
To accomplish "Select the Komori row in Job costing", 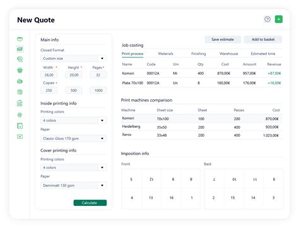I will pos(202,73).
